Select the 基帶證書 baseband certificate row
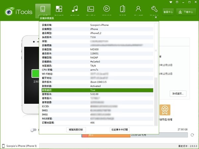The image size is (199, 149). pyautogui.click(x=97, y=102)
